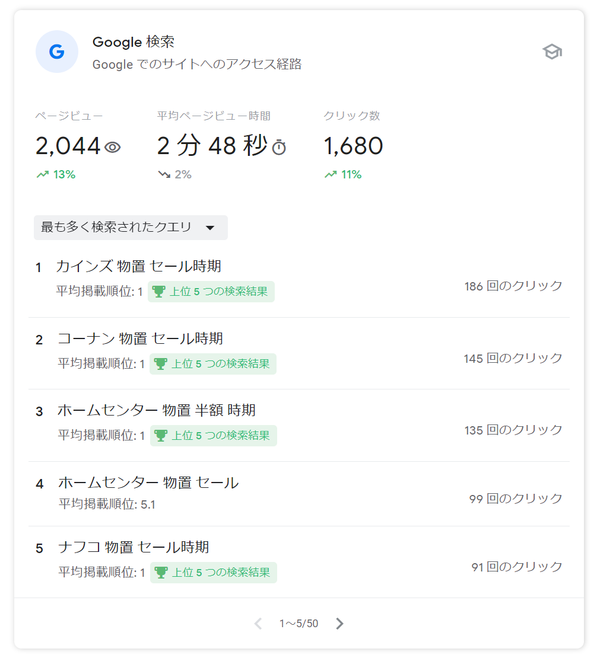Screen dimensions: 597x658
Task: Click upward trend arrow beside 13%
Action: [x=43, y=174]
